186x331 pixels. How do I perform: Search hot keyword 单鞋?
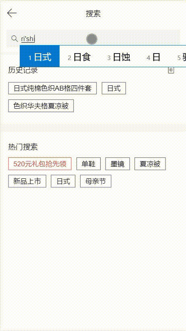tap(89, 164)
